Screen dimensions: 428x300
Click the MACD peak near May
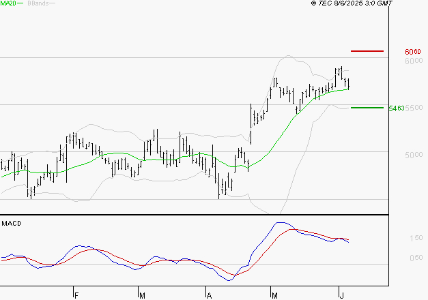click(x=280, y=223)
